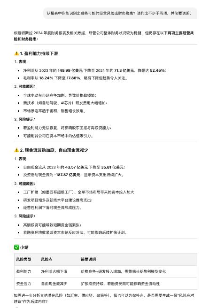
Task: Click the green checkmark icon beside 小结
Action: [16, 247]
